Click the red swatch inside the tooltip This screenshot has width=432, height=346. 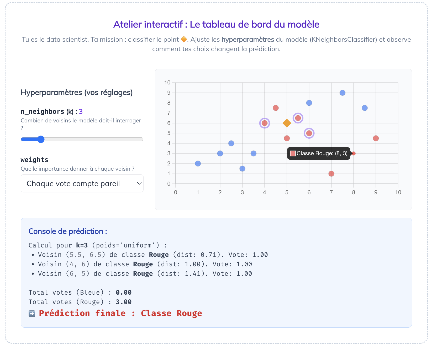[x=293, y=153]
